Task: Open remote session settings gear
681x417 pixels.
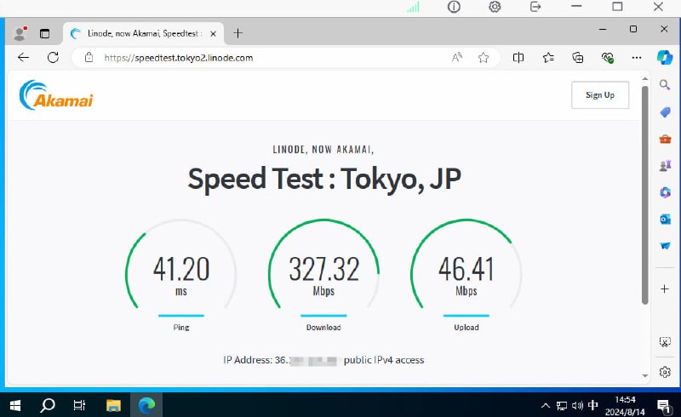Action: [x=495, y=7]
